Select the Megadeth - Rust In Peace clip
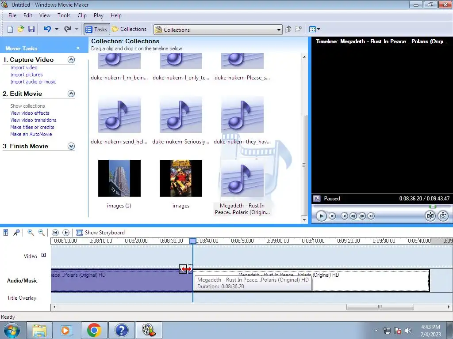The width and height of the screenshot is (453, 339). point(242,178)
